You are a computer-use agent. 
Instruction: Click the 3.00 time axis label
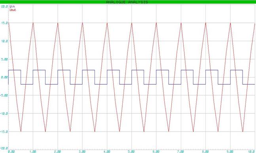[x=82, y=151]
